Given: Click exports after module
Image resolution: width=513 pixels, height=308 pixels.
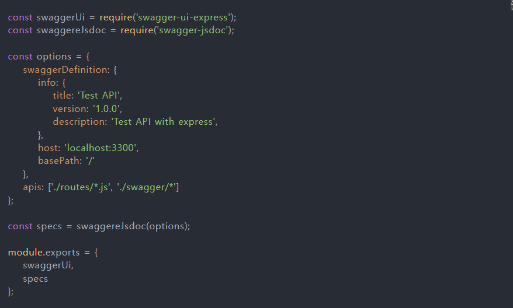Looking at the screenshot, I should (x=62, y=253).
